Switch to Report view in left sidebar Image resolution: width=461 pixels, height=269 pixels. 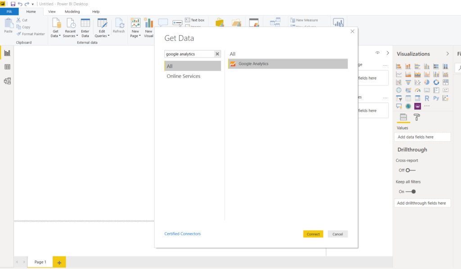(7, 53)
